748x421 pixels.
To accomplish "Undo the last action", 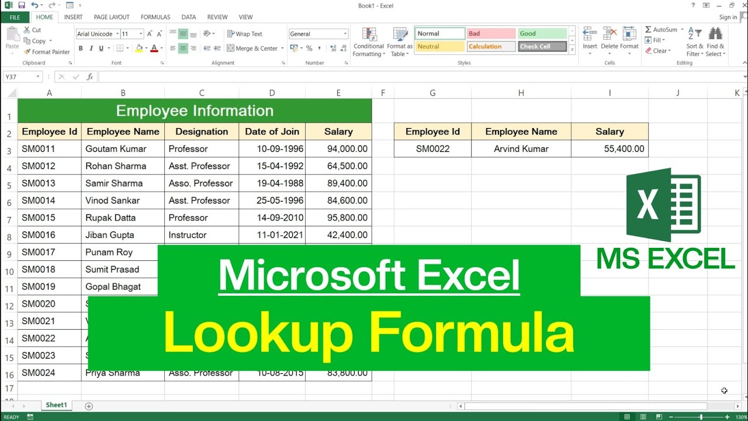I will 34,5.
